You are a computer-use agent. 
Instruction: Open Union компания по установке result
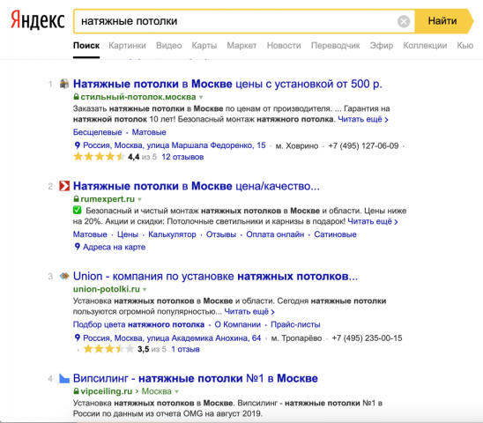click(x=215, y=276)
